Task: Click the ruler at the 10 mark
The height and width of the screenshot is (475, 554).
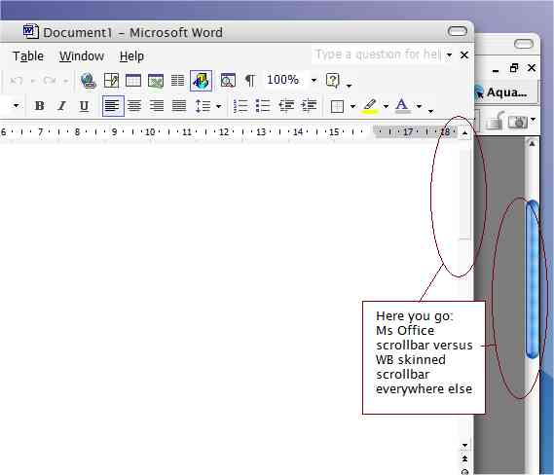Action: click(150, 132)
